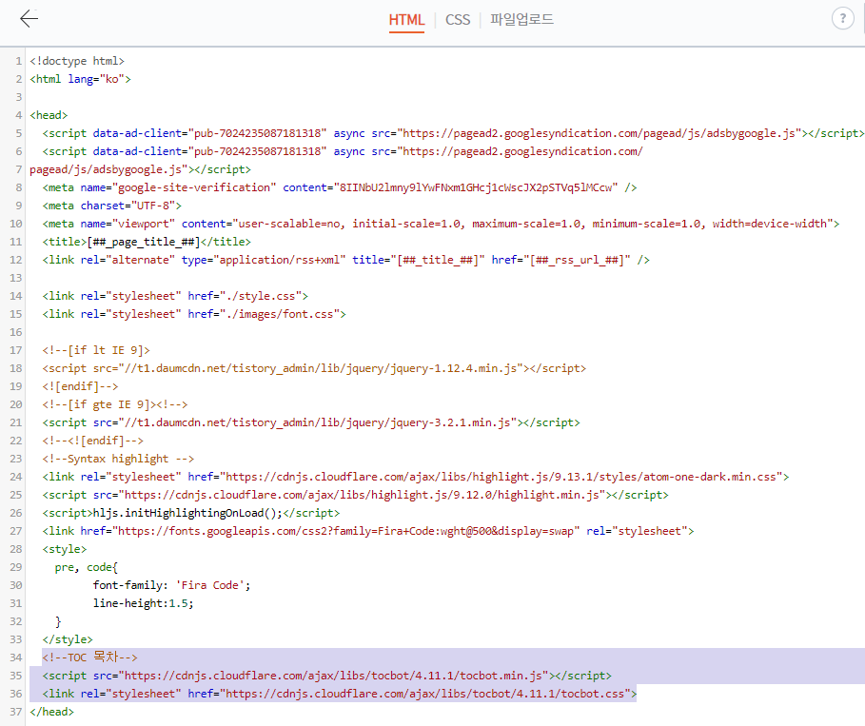The width and height of the screenshot is (865, 726).
Task: Click line number 5 in gutter
Action: pyautogui.click(x=19, y=133)
